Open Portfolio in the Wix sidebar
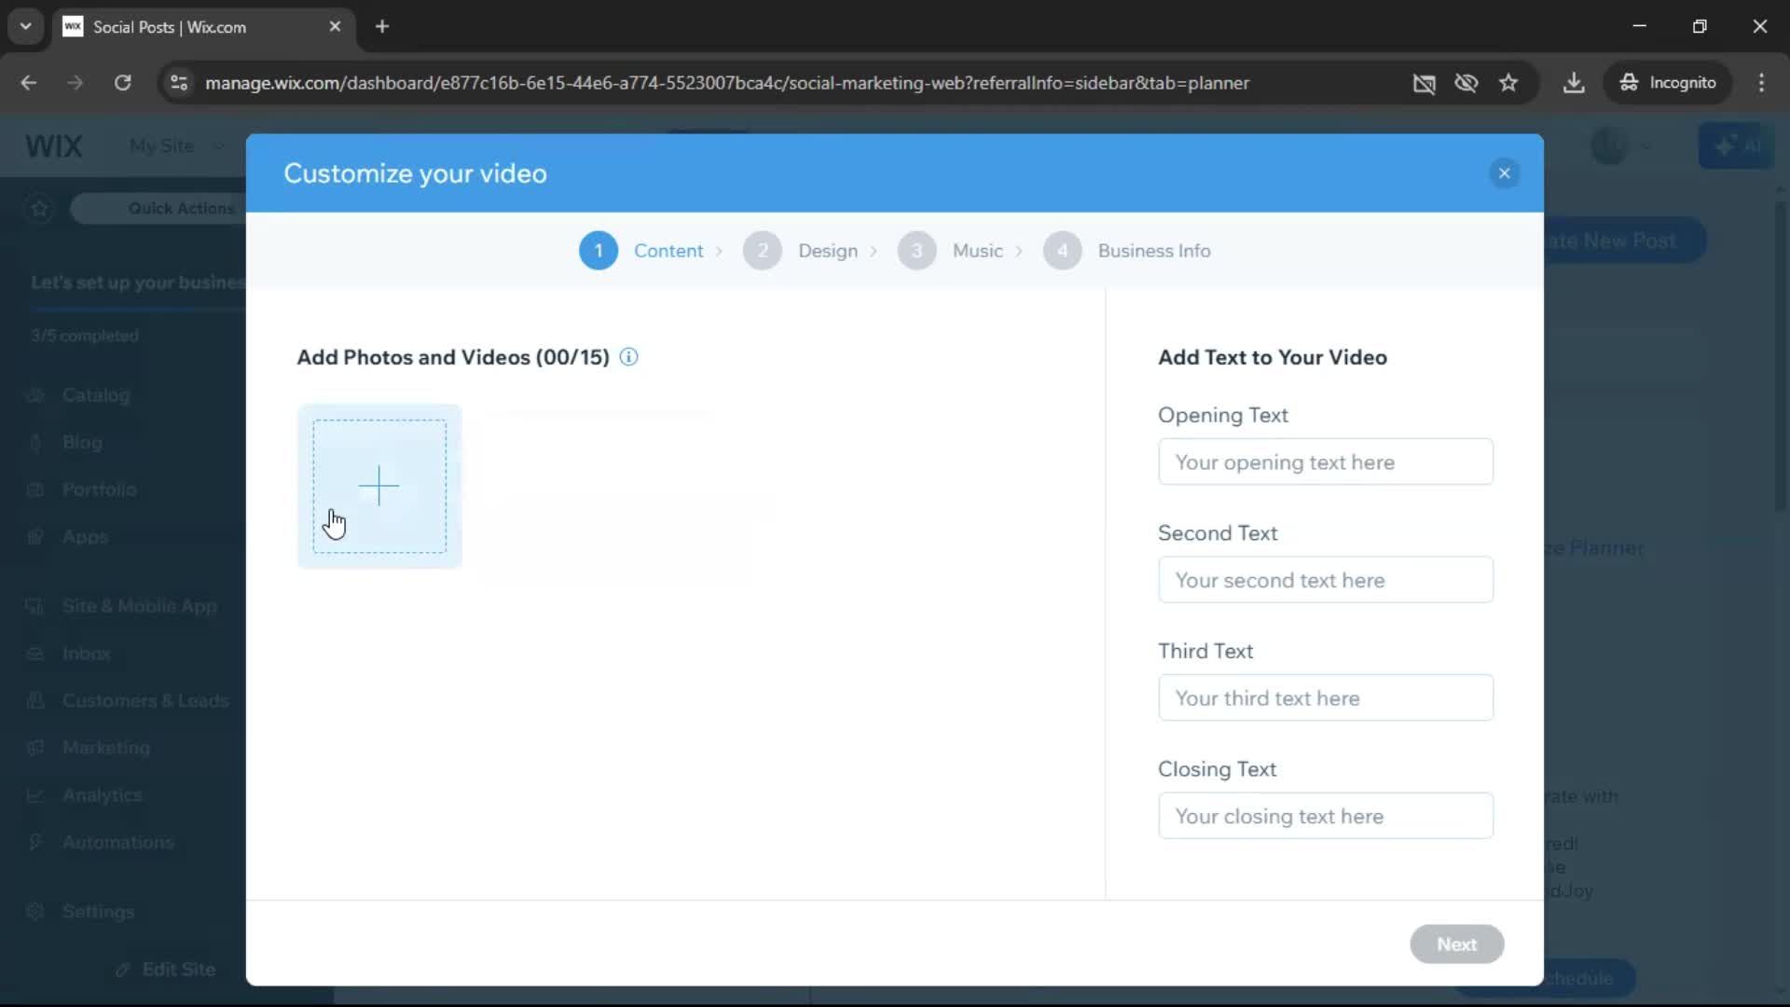 [x=99, y=490]
